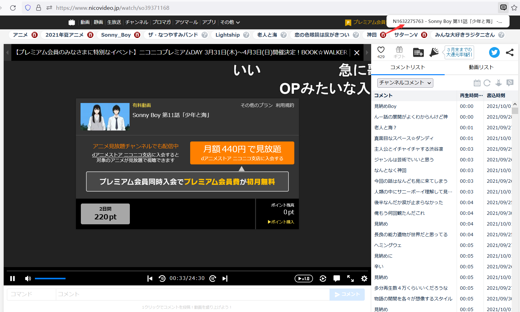This screenshot has width=520, height=312.
Task: Open NG comment settings bubble icon
Action: tap(510, 83)
